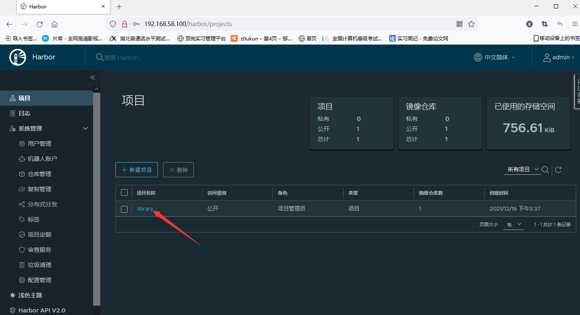Open the 项目 sidebar item

[46, 98]
